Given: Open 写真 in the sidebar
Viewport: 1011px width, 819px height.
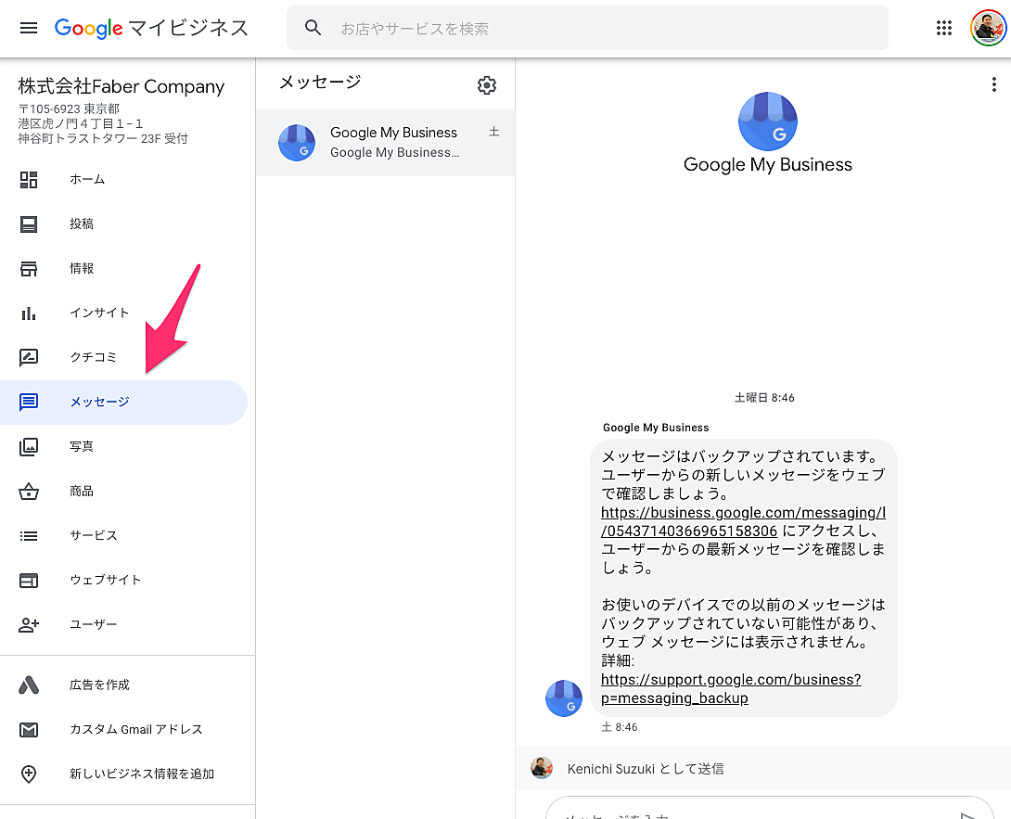Looking at the screenshot, I should pos(123,446).
